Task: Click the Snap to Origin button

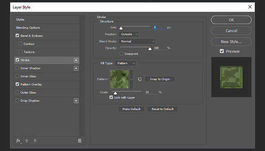Action: (160, 79)
